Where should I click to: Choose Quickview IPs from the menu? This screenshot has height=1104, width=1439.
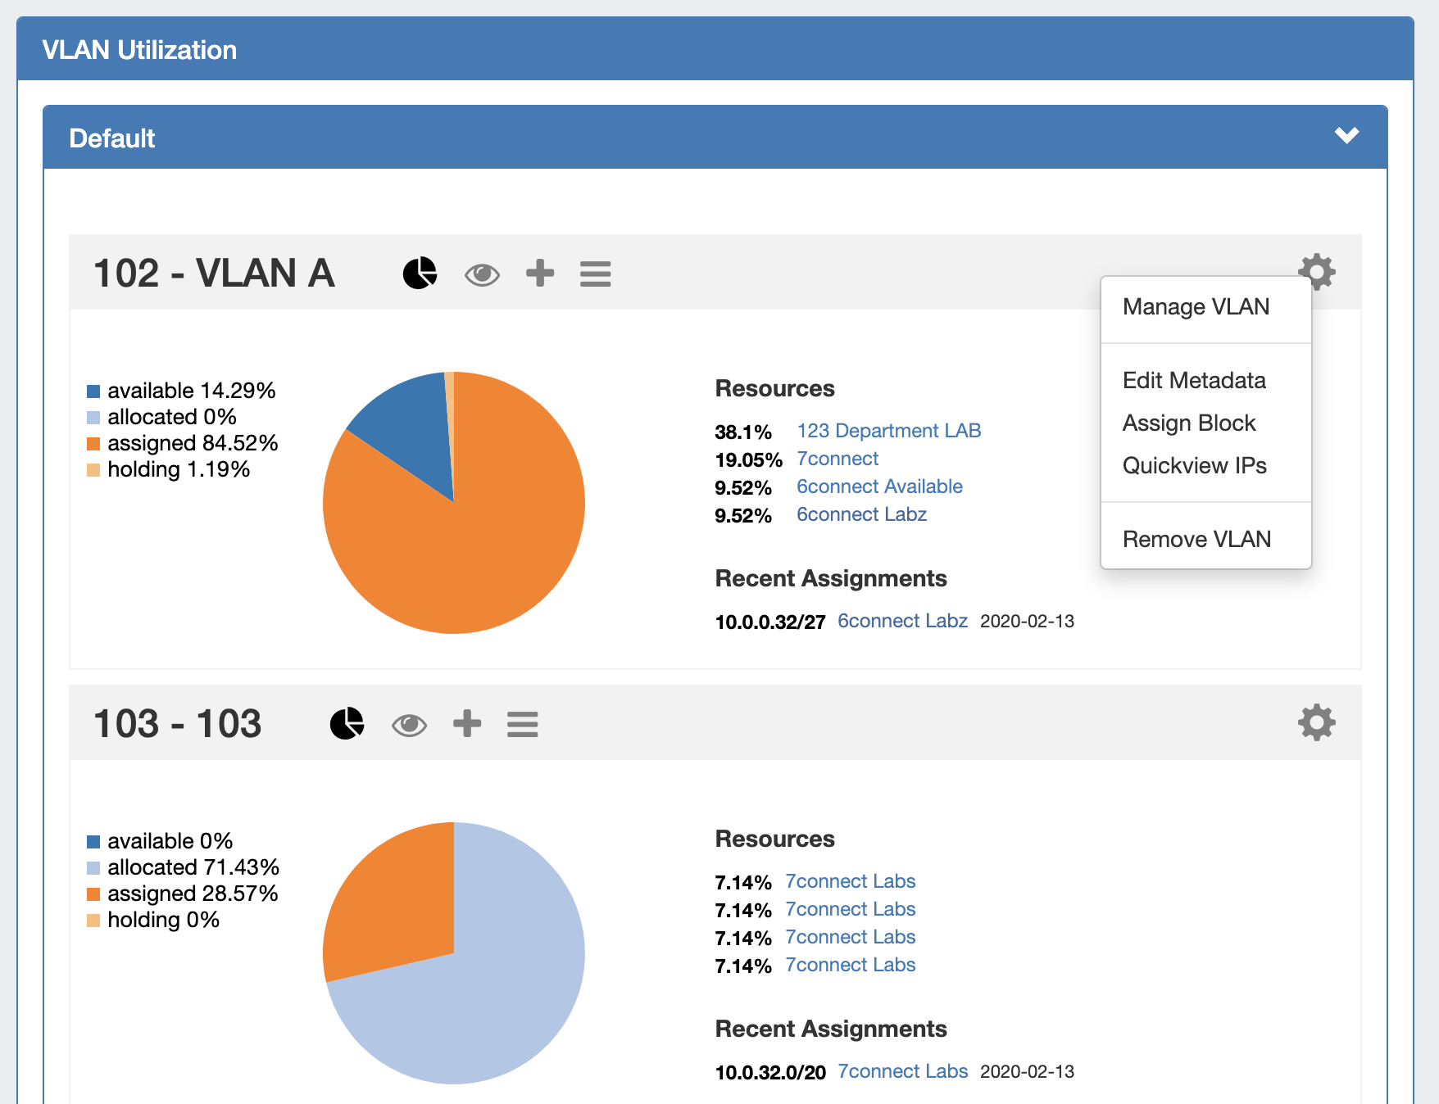click(x=1194, y=465)
